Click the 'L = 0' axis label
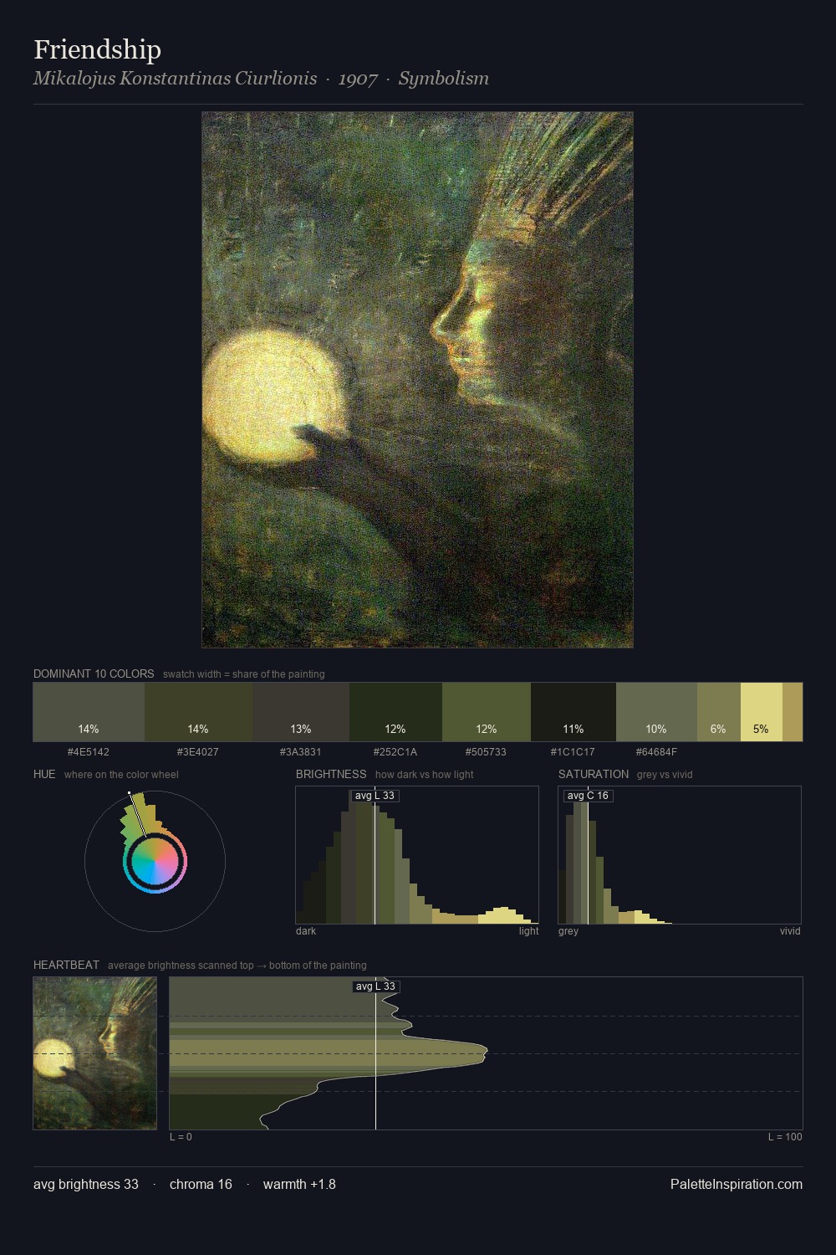 tap(181, 1137)
